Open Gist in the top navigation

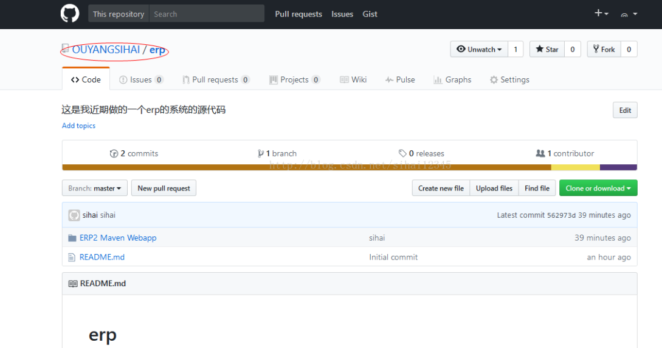(x=370, y=14)
